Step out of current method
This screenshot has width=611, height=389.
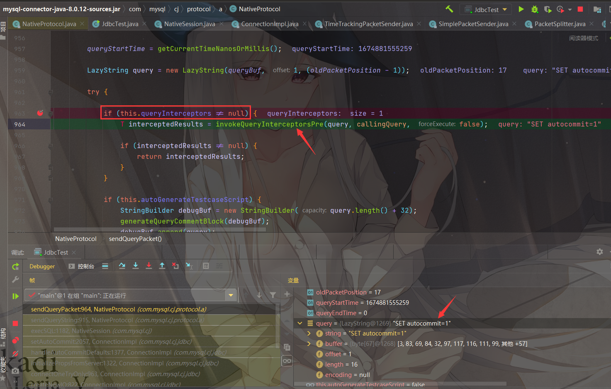(162, 266)
